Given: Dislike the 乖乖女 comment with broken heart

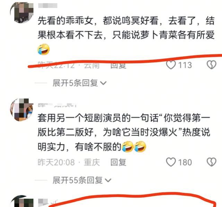Looking at the screenshot, I should (212, 65).
